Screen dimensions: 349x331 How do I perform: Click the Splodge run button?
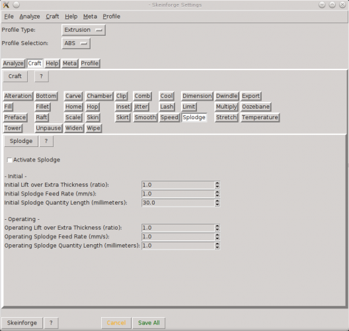(x=21, y=141)
